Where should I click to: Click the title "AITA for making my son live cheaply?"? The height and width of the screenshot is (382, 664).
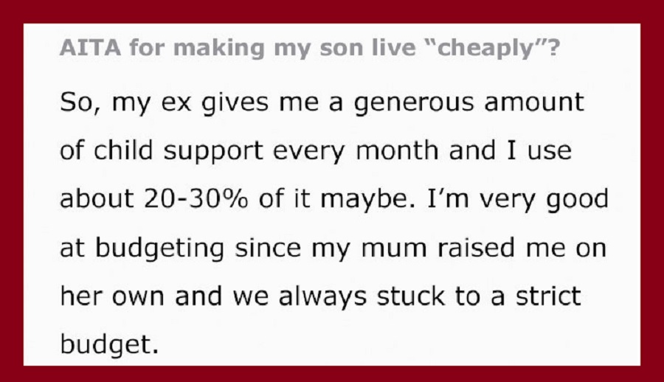click(x=310, y=48)
